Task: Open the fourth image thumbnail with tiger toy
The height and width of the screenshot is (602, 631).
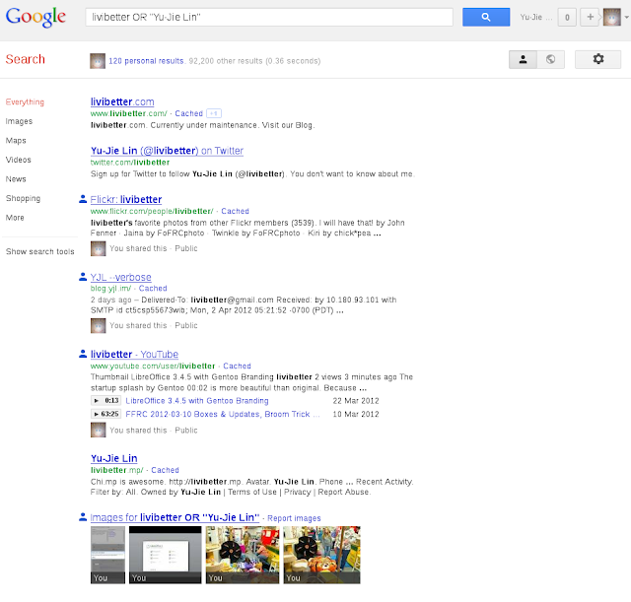Action: pos(321,555)
